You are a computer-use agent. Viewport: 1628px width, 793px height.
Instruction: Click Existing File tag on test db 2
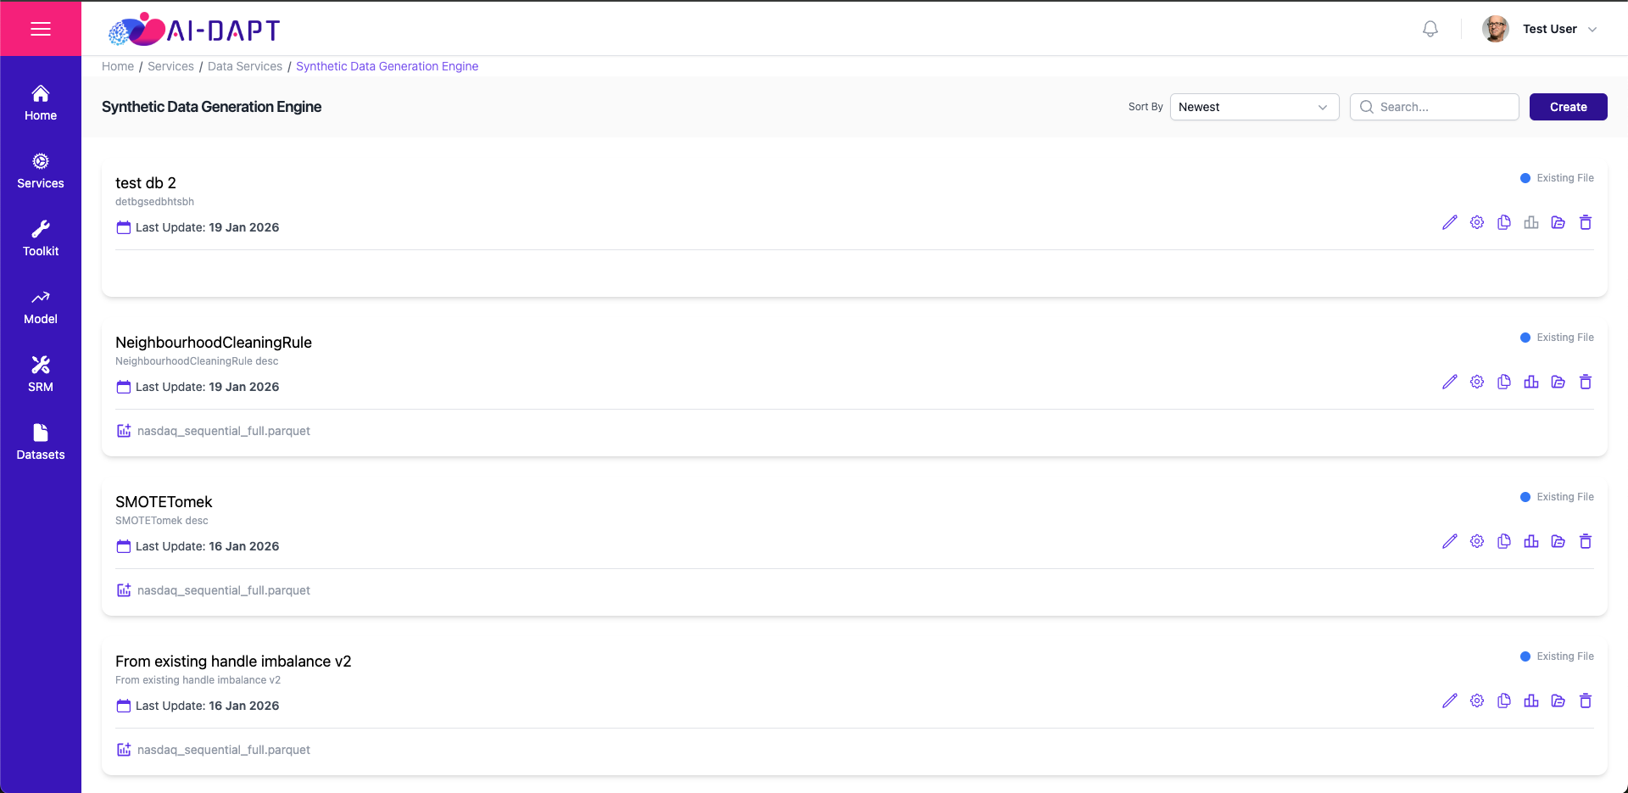click(x=1557, y=178)
